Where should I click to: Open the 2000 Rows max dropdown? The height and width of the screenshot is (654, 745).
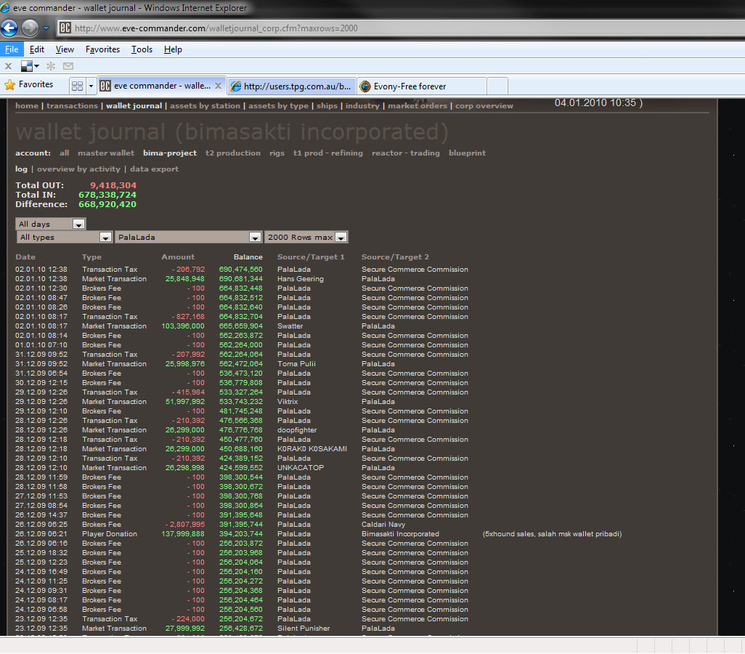click(x=306, y=237)
